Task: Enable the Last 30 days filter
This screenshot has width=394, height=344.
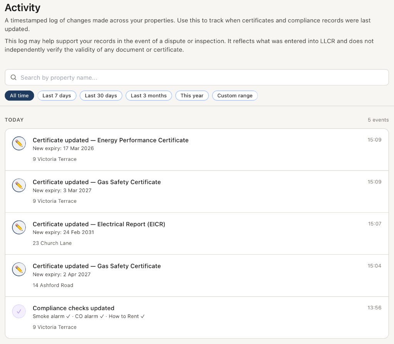Action: [x=101, y=95]
